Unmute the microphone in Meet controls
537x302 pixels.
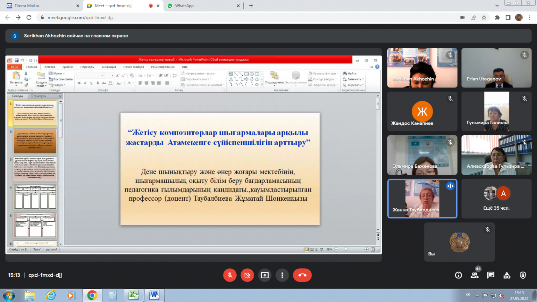coord(230,275)
